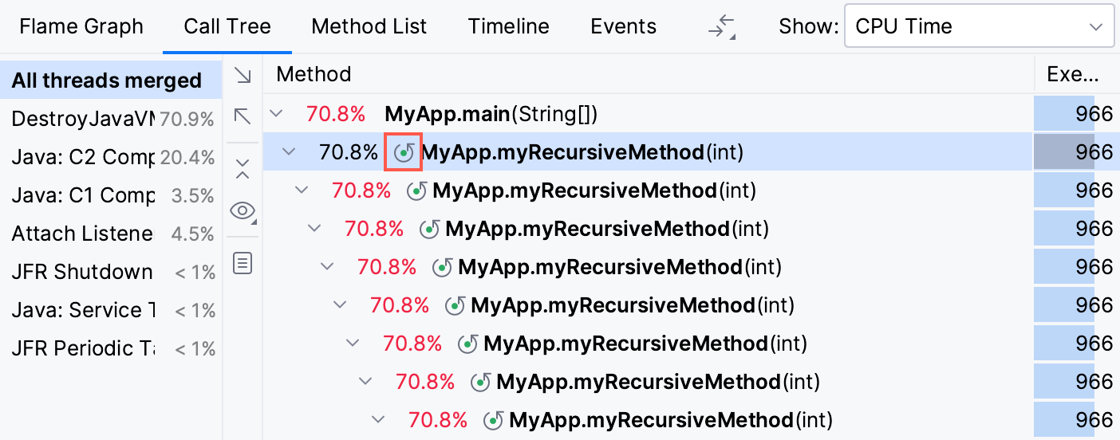Select the DestroyJavaVM thread

[83, 119]
